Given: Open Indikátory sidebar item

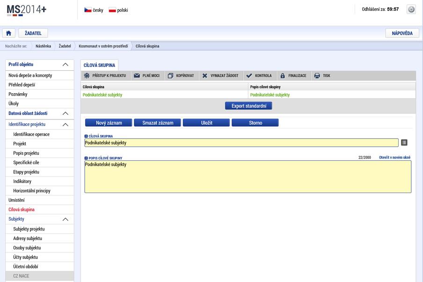Looking at the screenshot, I should tap(40, 181).
